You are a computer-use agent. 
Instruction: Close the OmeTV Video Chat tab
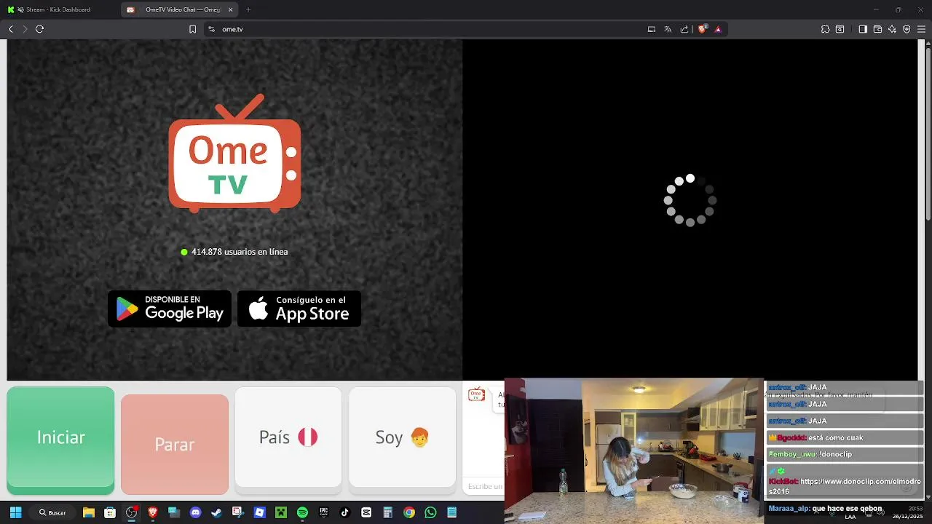(x=231, y=9)
